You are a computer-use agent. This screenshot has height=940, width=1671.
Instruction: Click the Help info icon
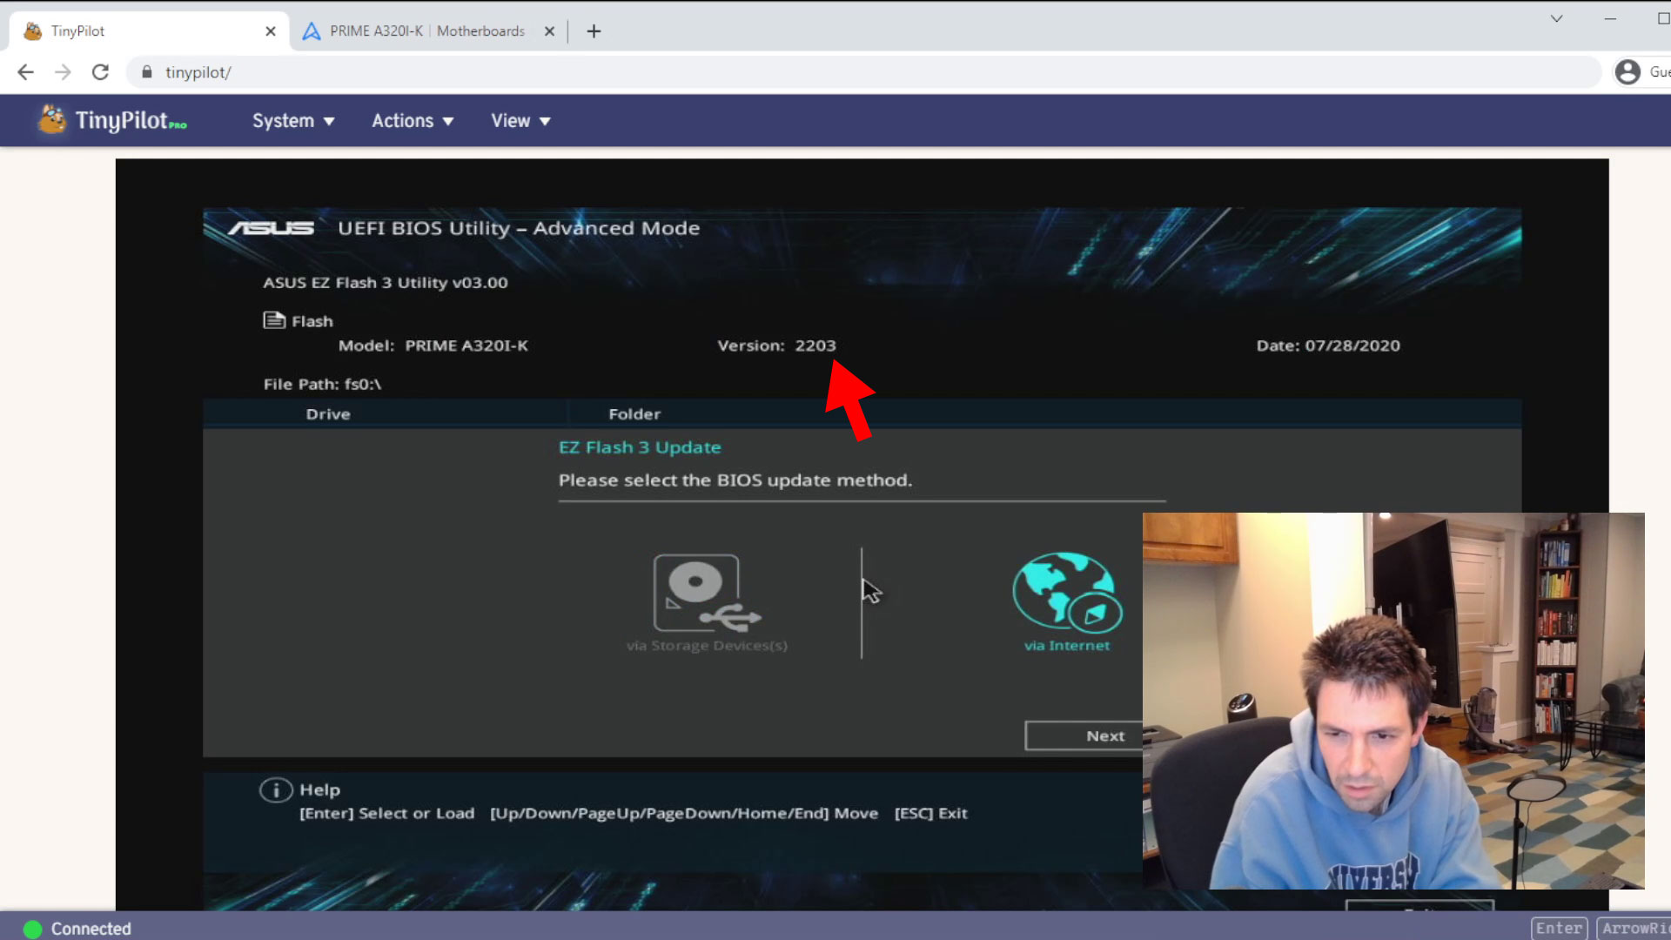[275, 790]
